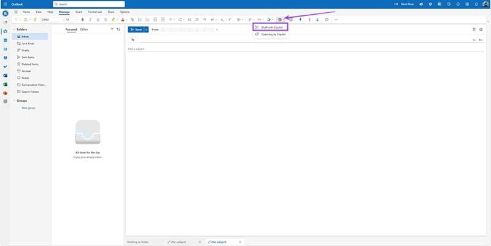
Task: Switch to the Other inbox tab
Action: 84,29
